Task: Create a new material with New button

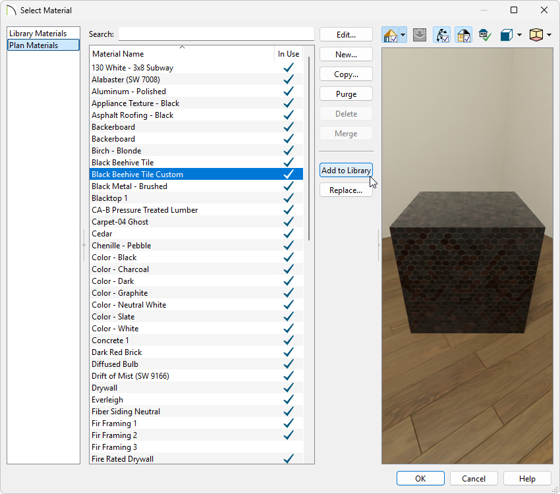Action: click(x=346, y=54)
